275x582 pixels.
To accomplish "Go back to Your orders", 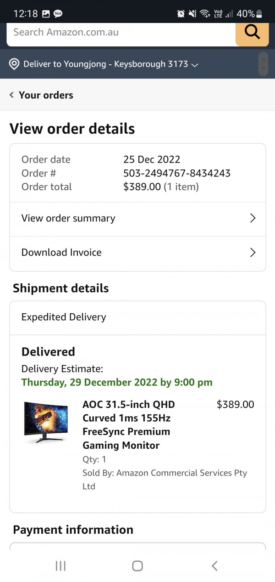I will pyautogui.click(x=41, y=95).
